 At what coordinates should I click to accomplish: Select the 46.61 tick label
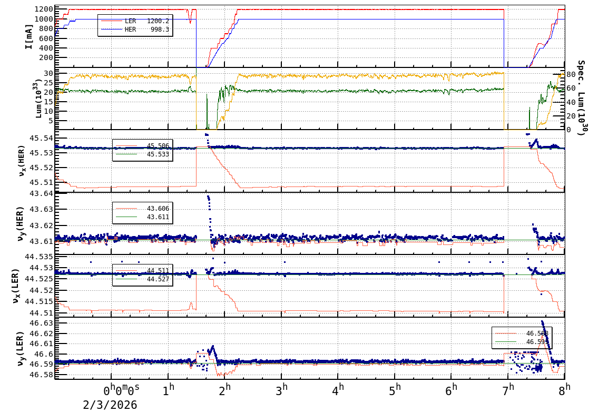point(42,344)
